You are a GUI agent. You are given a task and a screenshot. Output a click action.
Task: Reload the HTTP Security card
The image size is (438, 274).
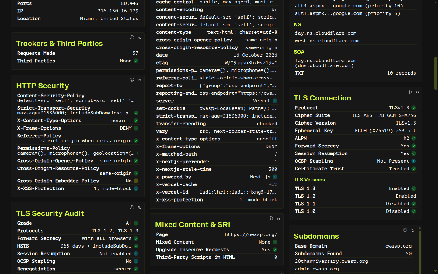(140, 80)
